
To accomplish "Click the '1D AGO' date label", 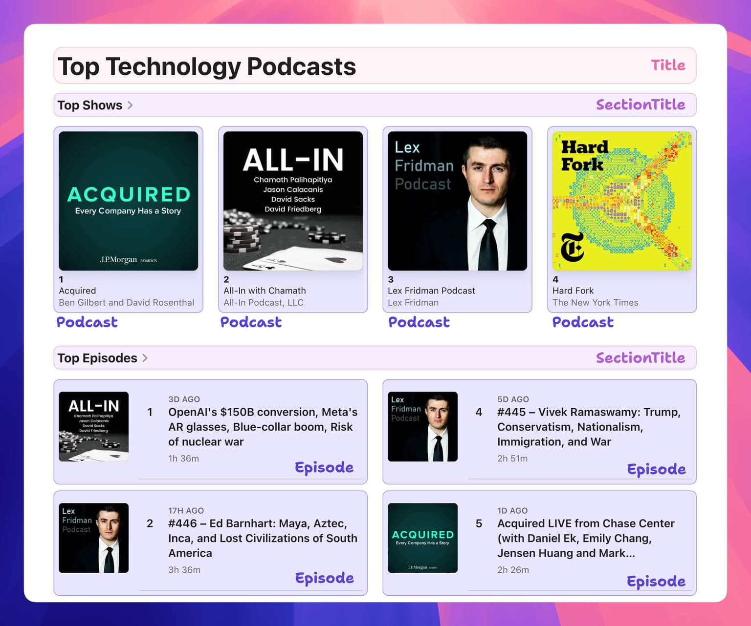I will (512, 510).
